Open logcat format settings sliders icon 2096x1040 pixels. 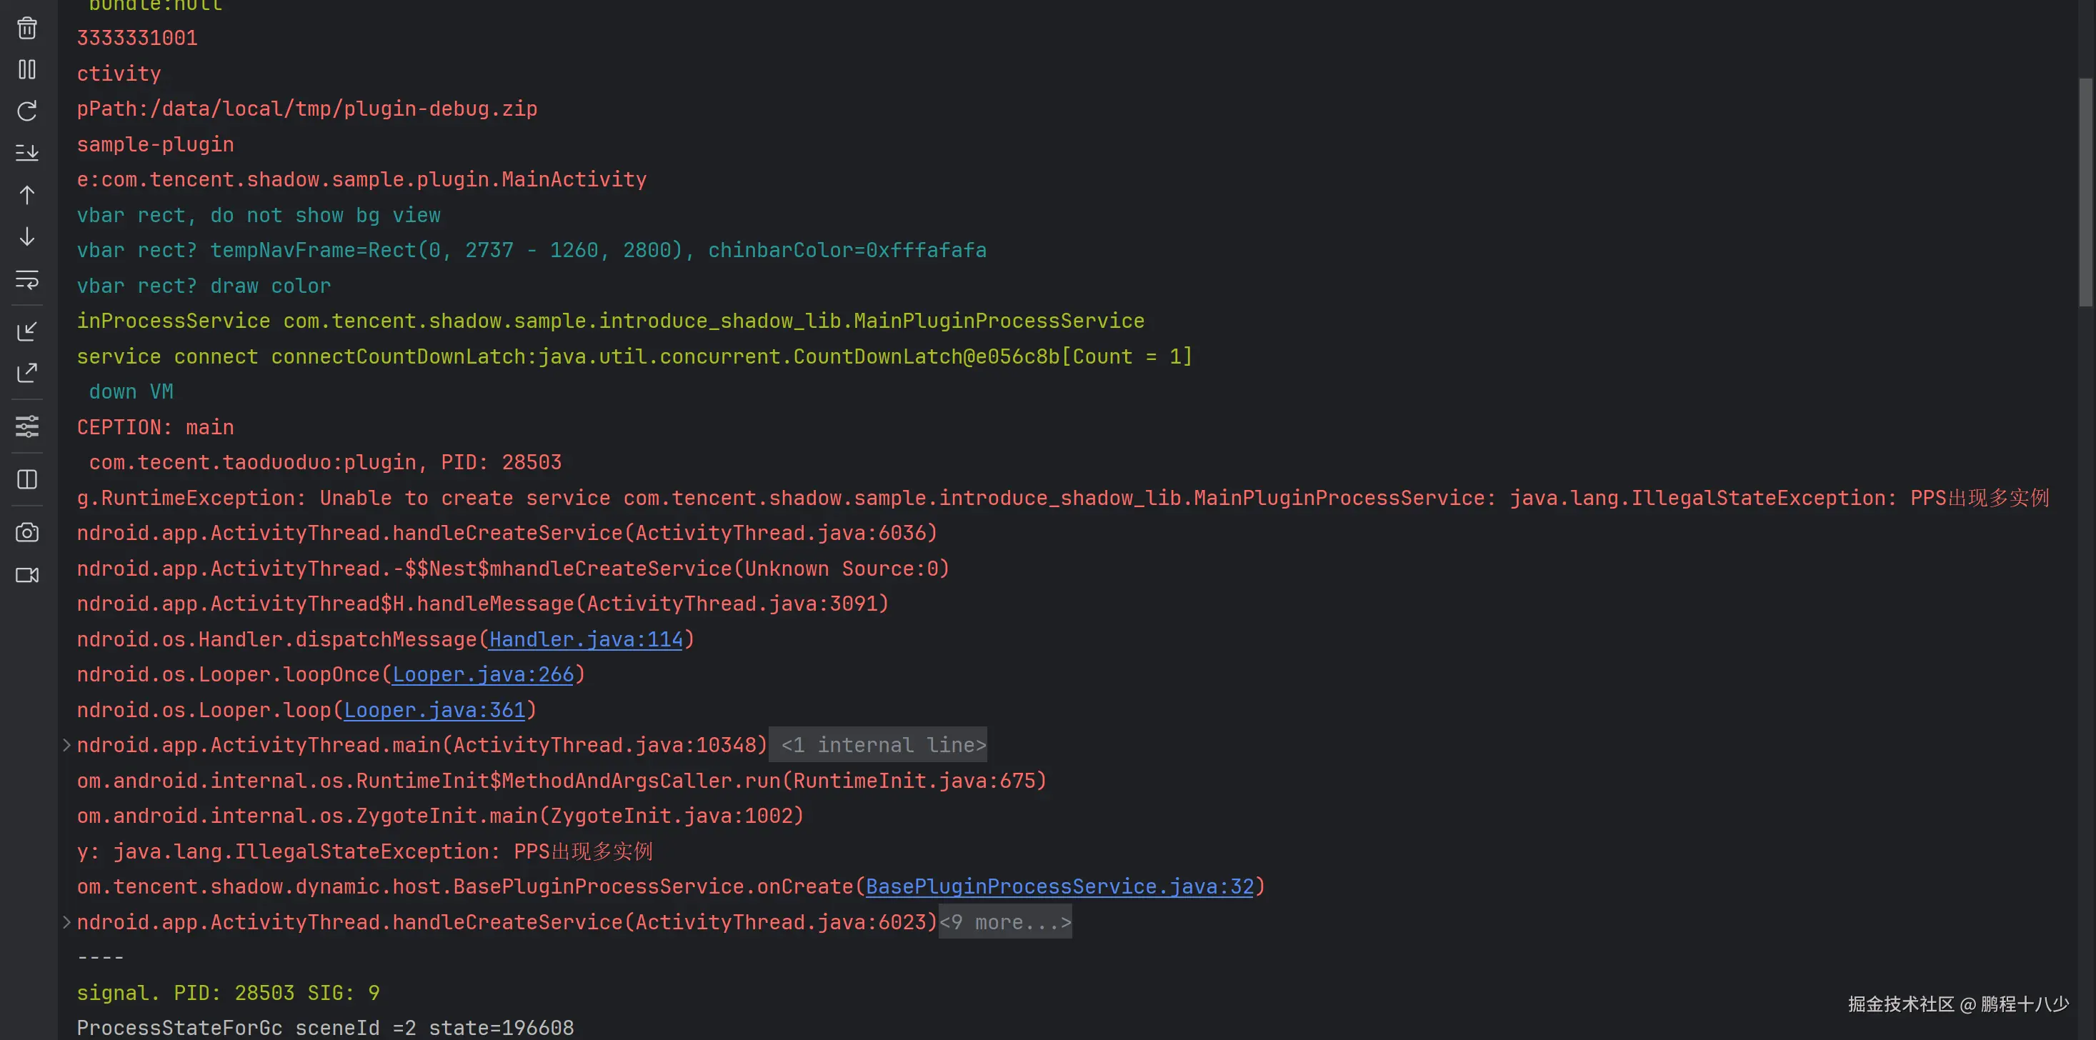click(27, 426)
